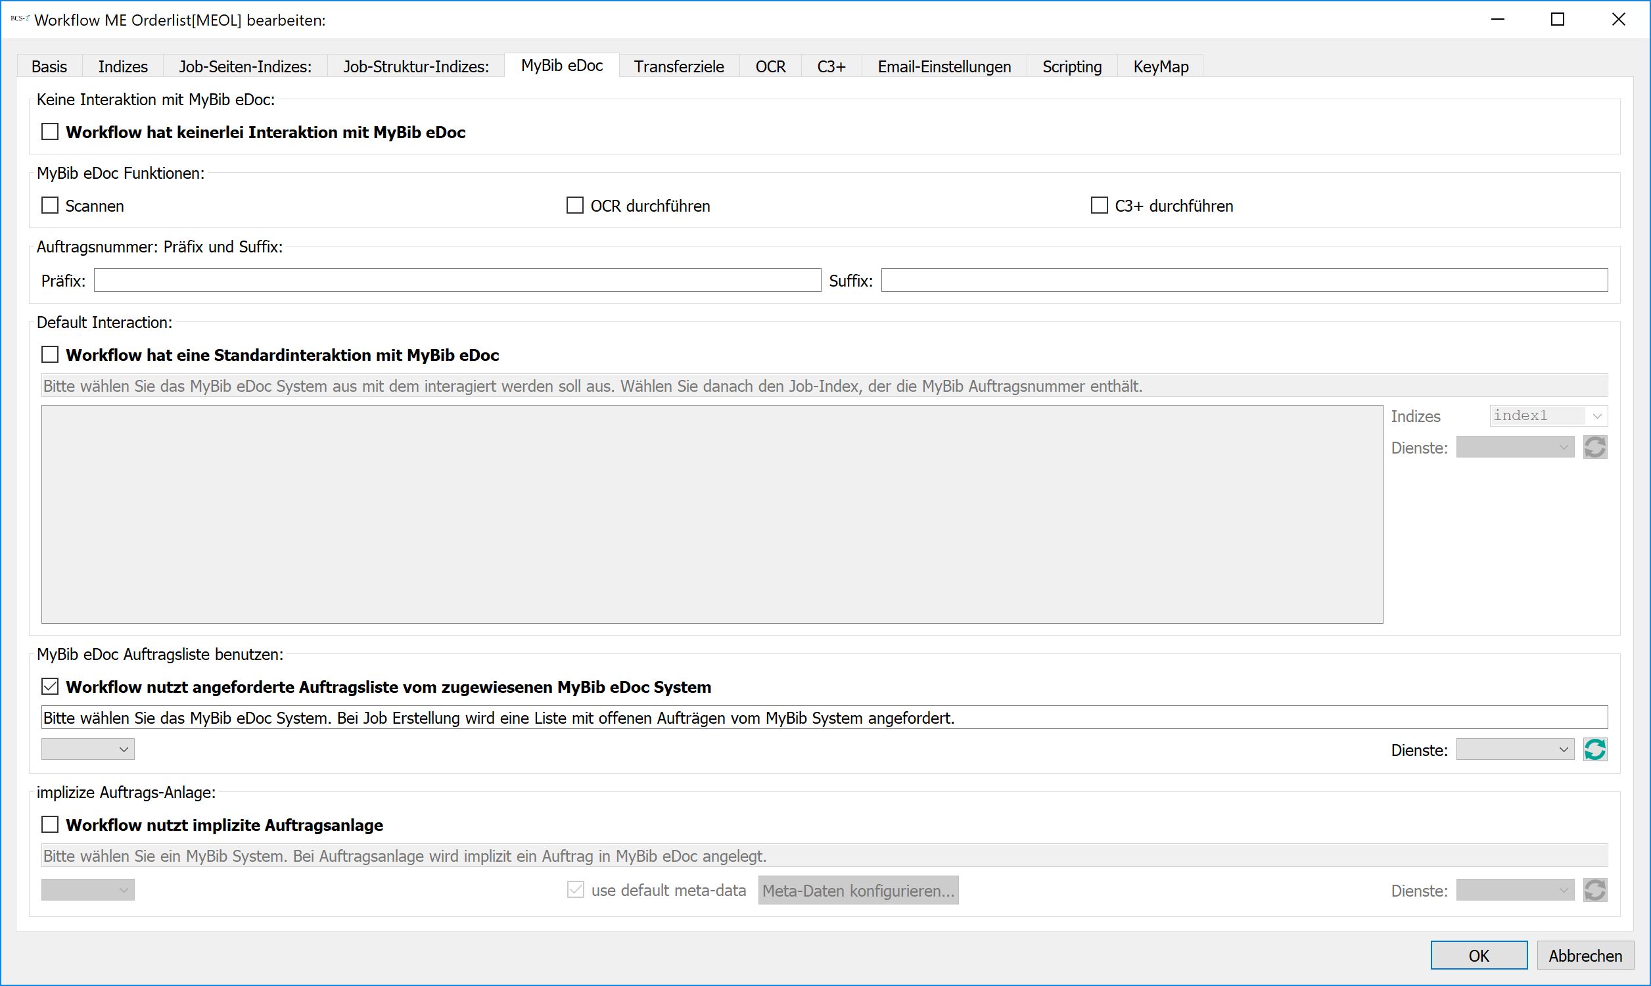Image resolution: width=1651 pixels, height=986 pixels.
Task: Minimize the Workflow ME Orderlist window
Action: click(x=1497, y=19)
